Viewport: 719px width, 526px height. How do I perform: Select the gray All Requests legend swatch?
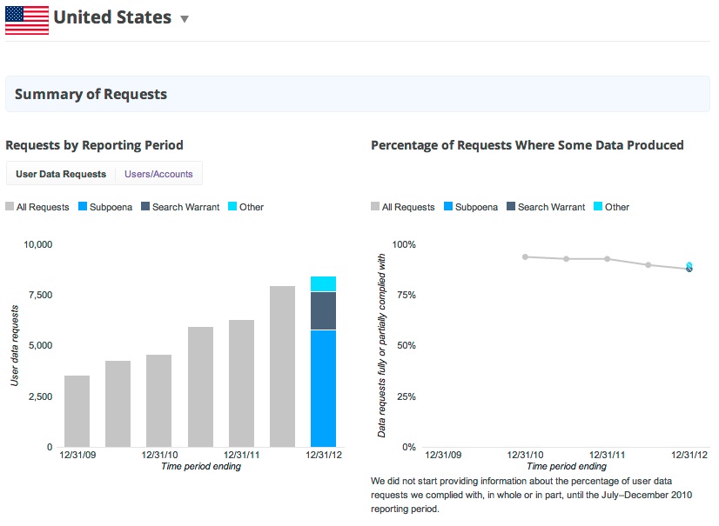[x=10, y=207]
